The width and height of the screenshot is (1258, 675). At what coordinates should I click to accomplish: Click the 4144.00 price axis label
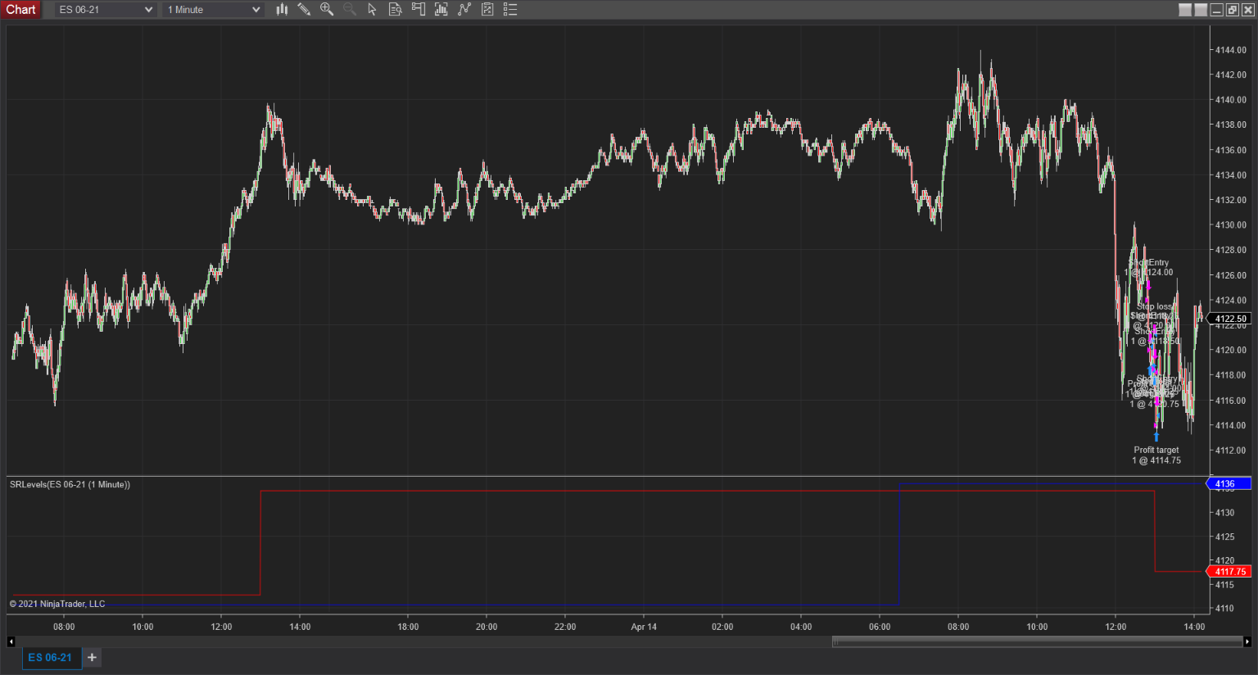[1230, 50]
